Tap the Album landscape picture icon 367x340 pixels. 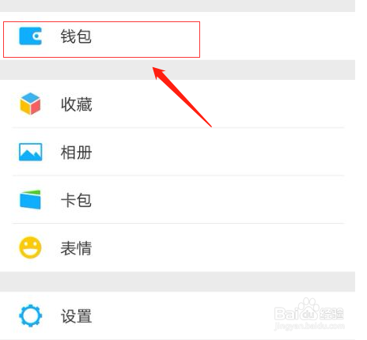[30, 152]
